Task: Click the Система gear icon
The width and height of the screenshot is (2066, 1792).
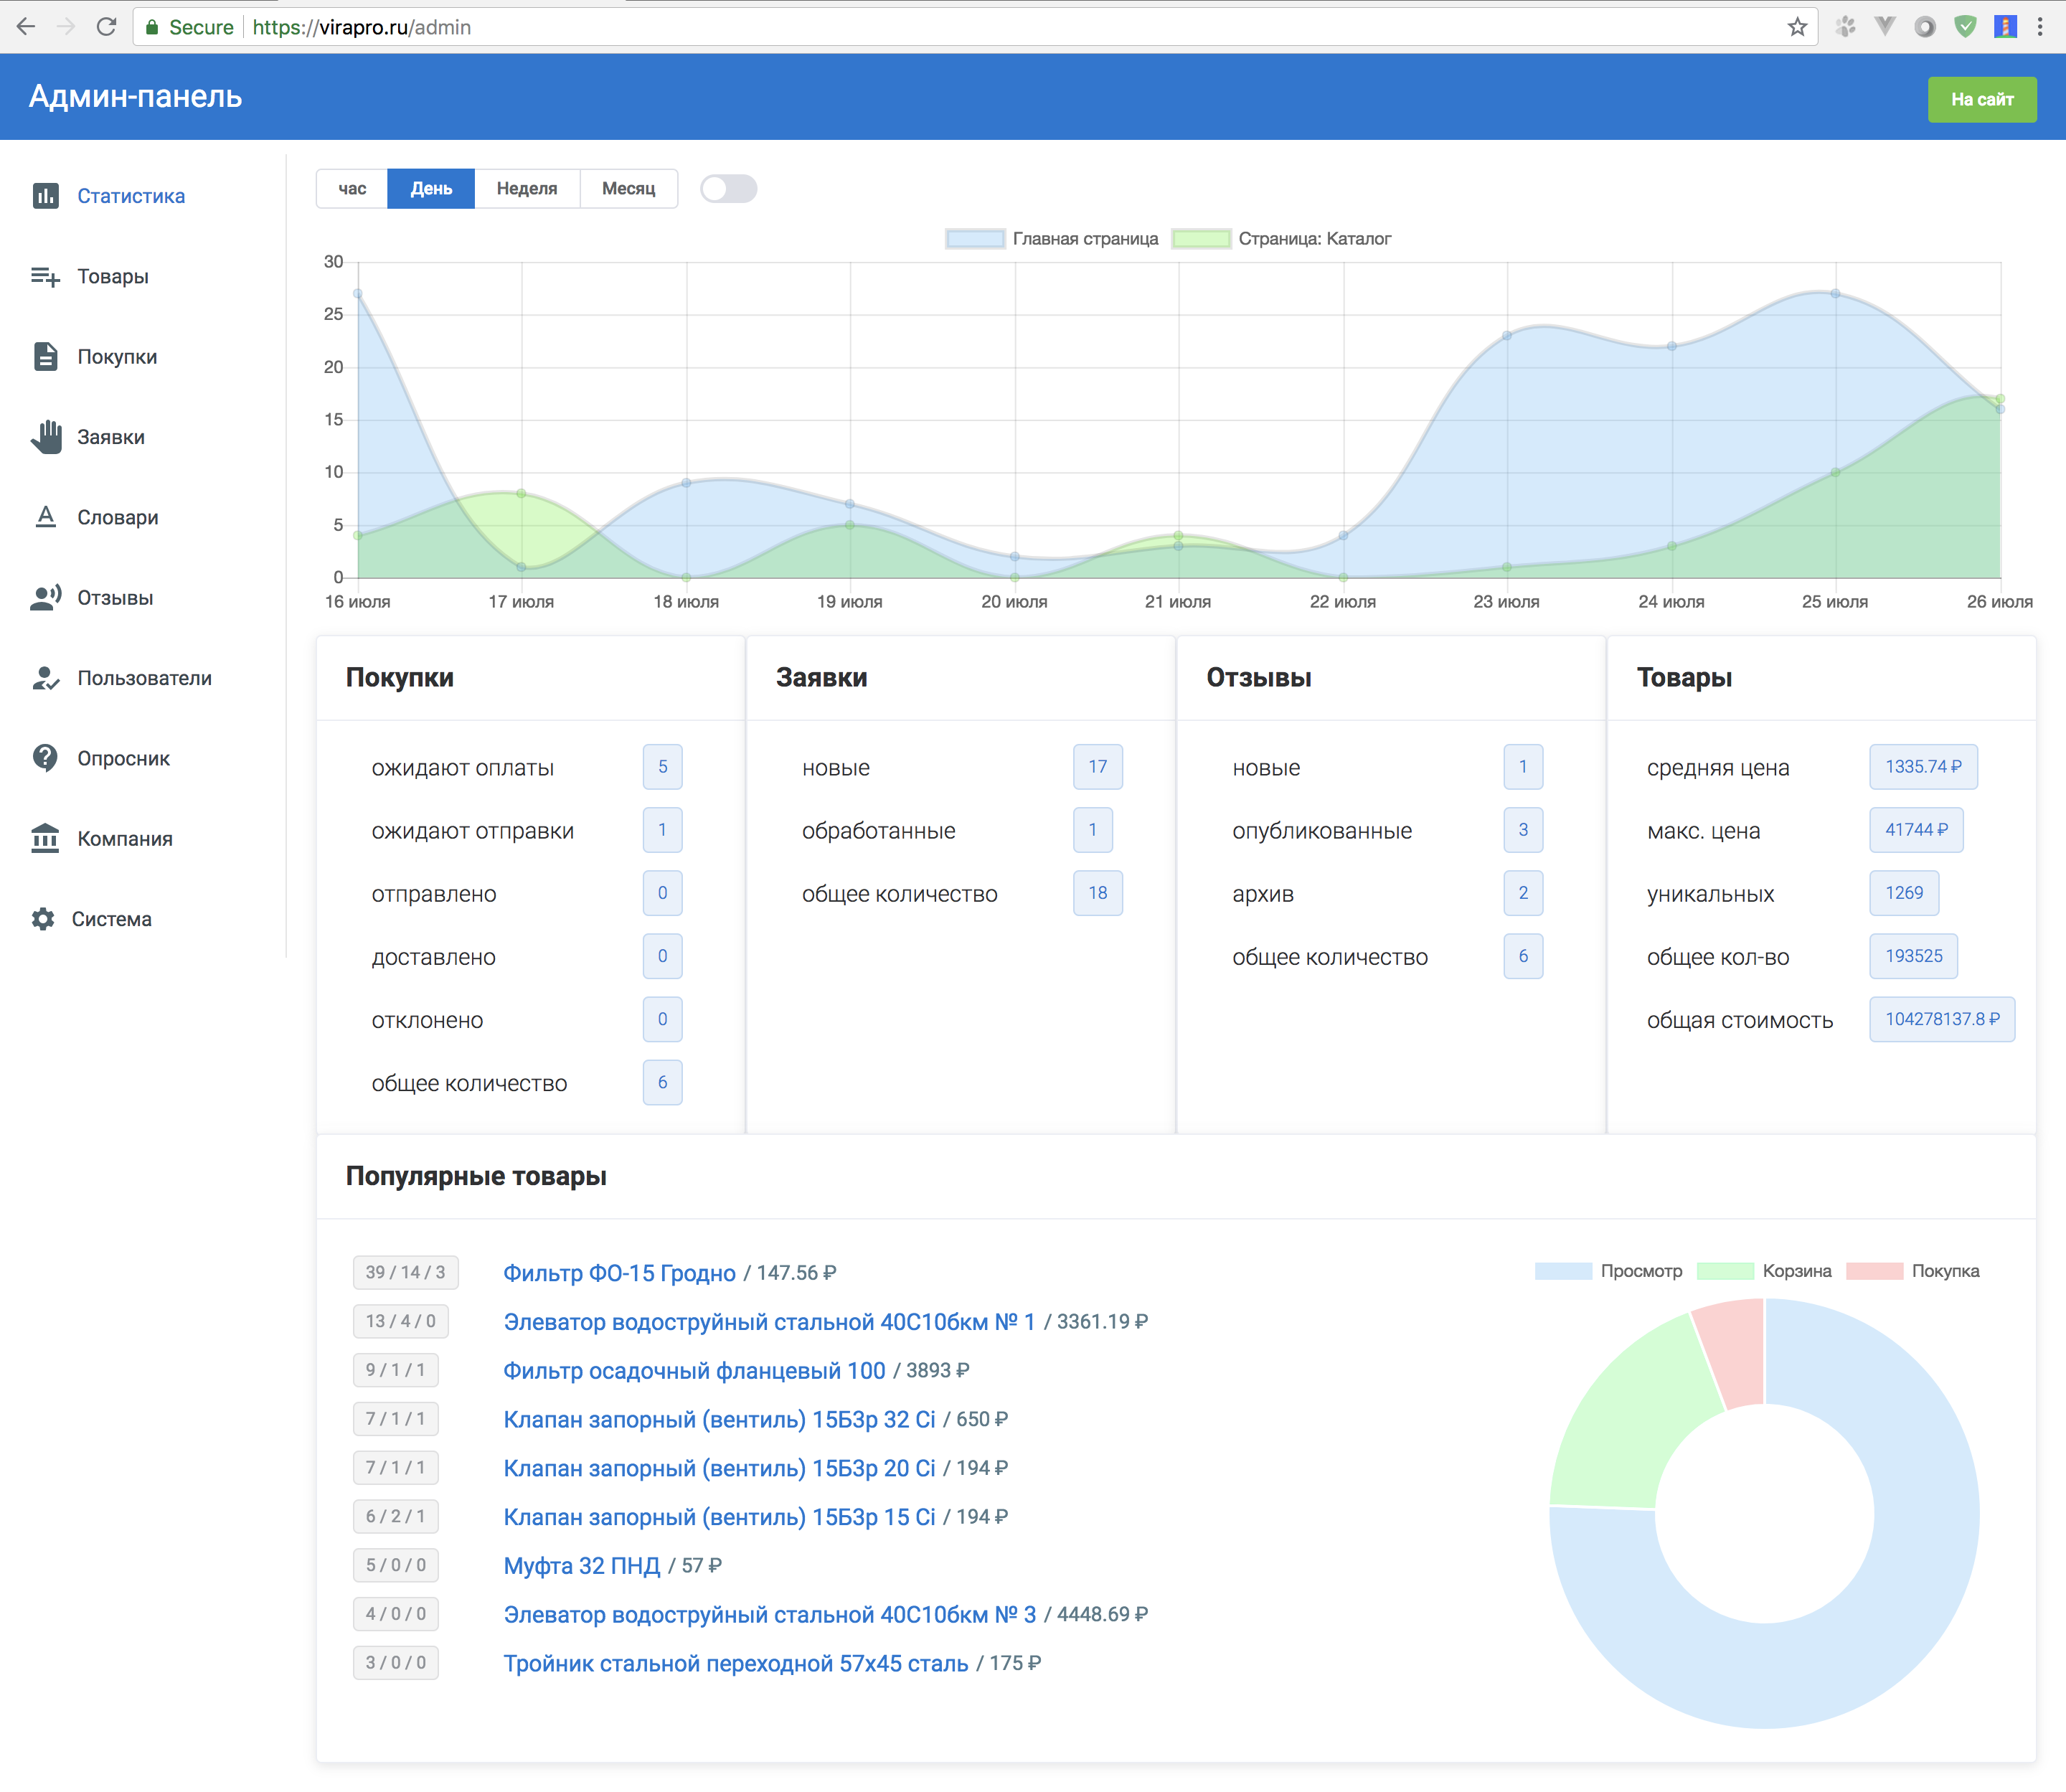Action: [43, 919]
